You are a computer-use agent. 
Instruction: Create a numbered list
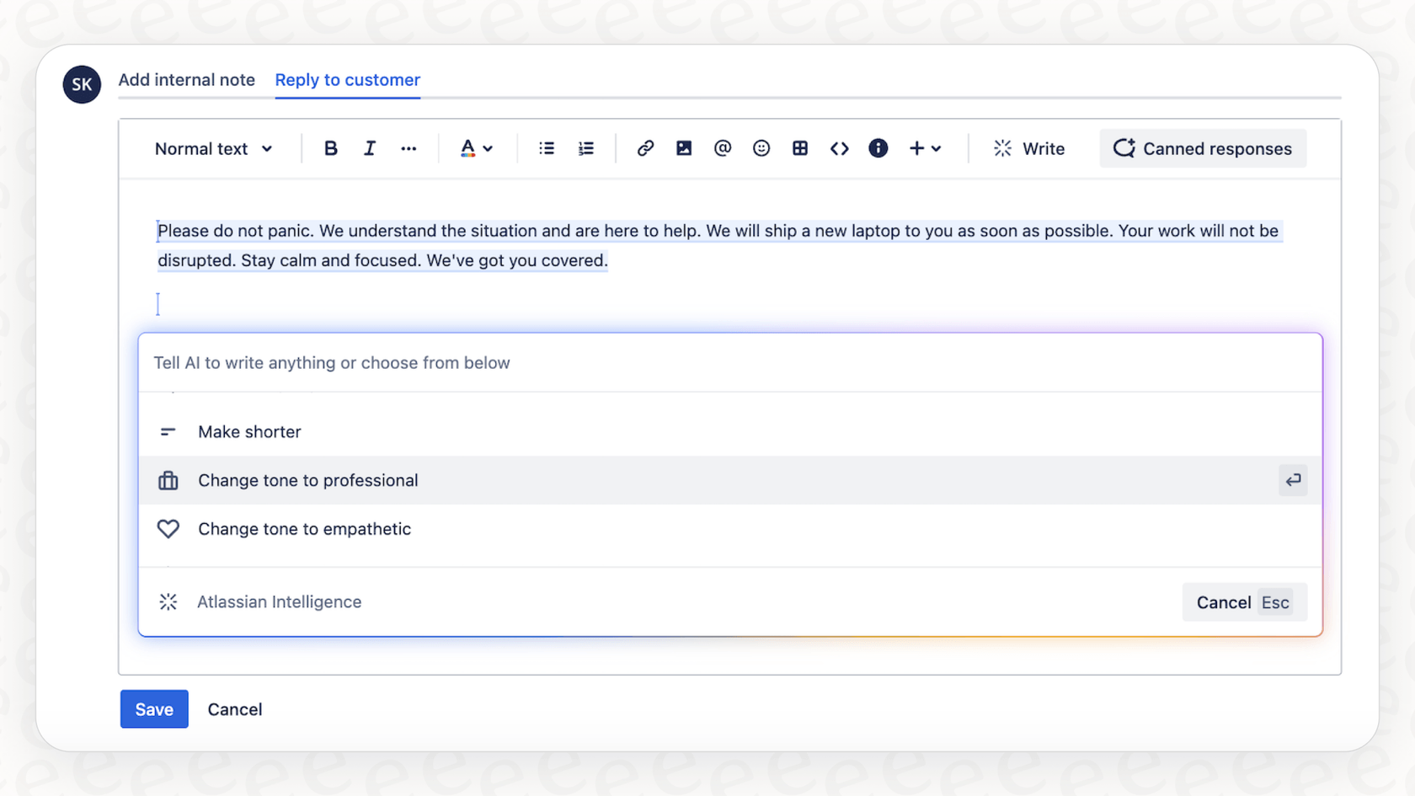coord(585,148)
